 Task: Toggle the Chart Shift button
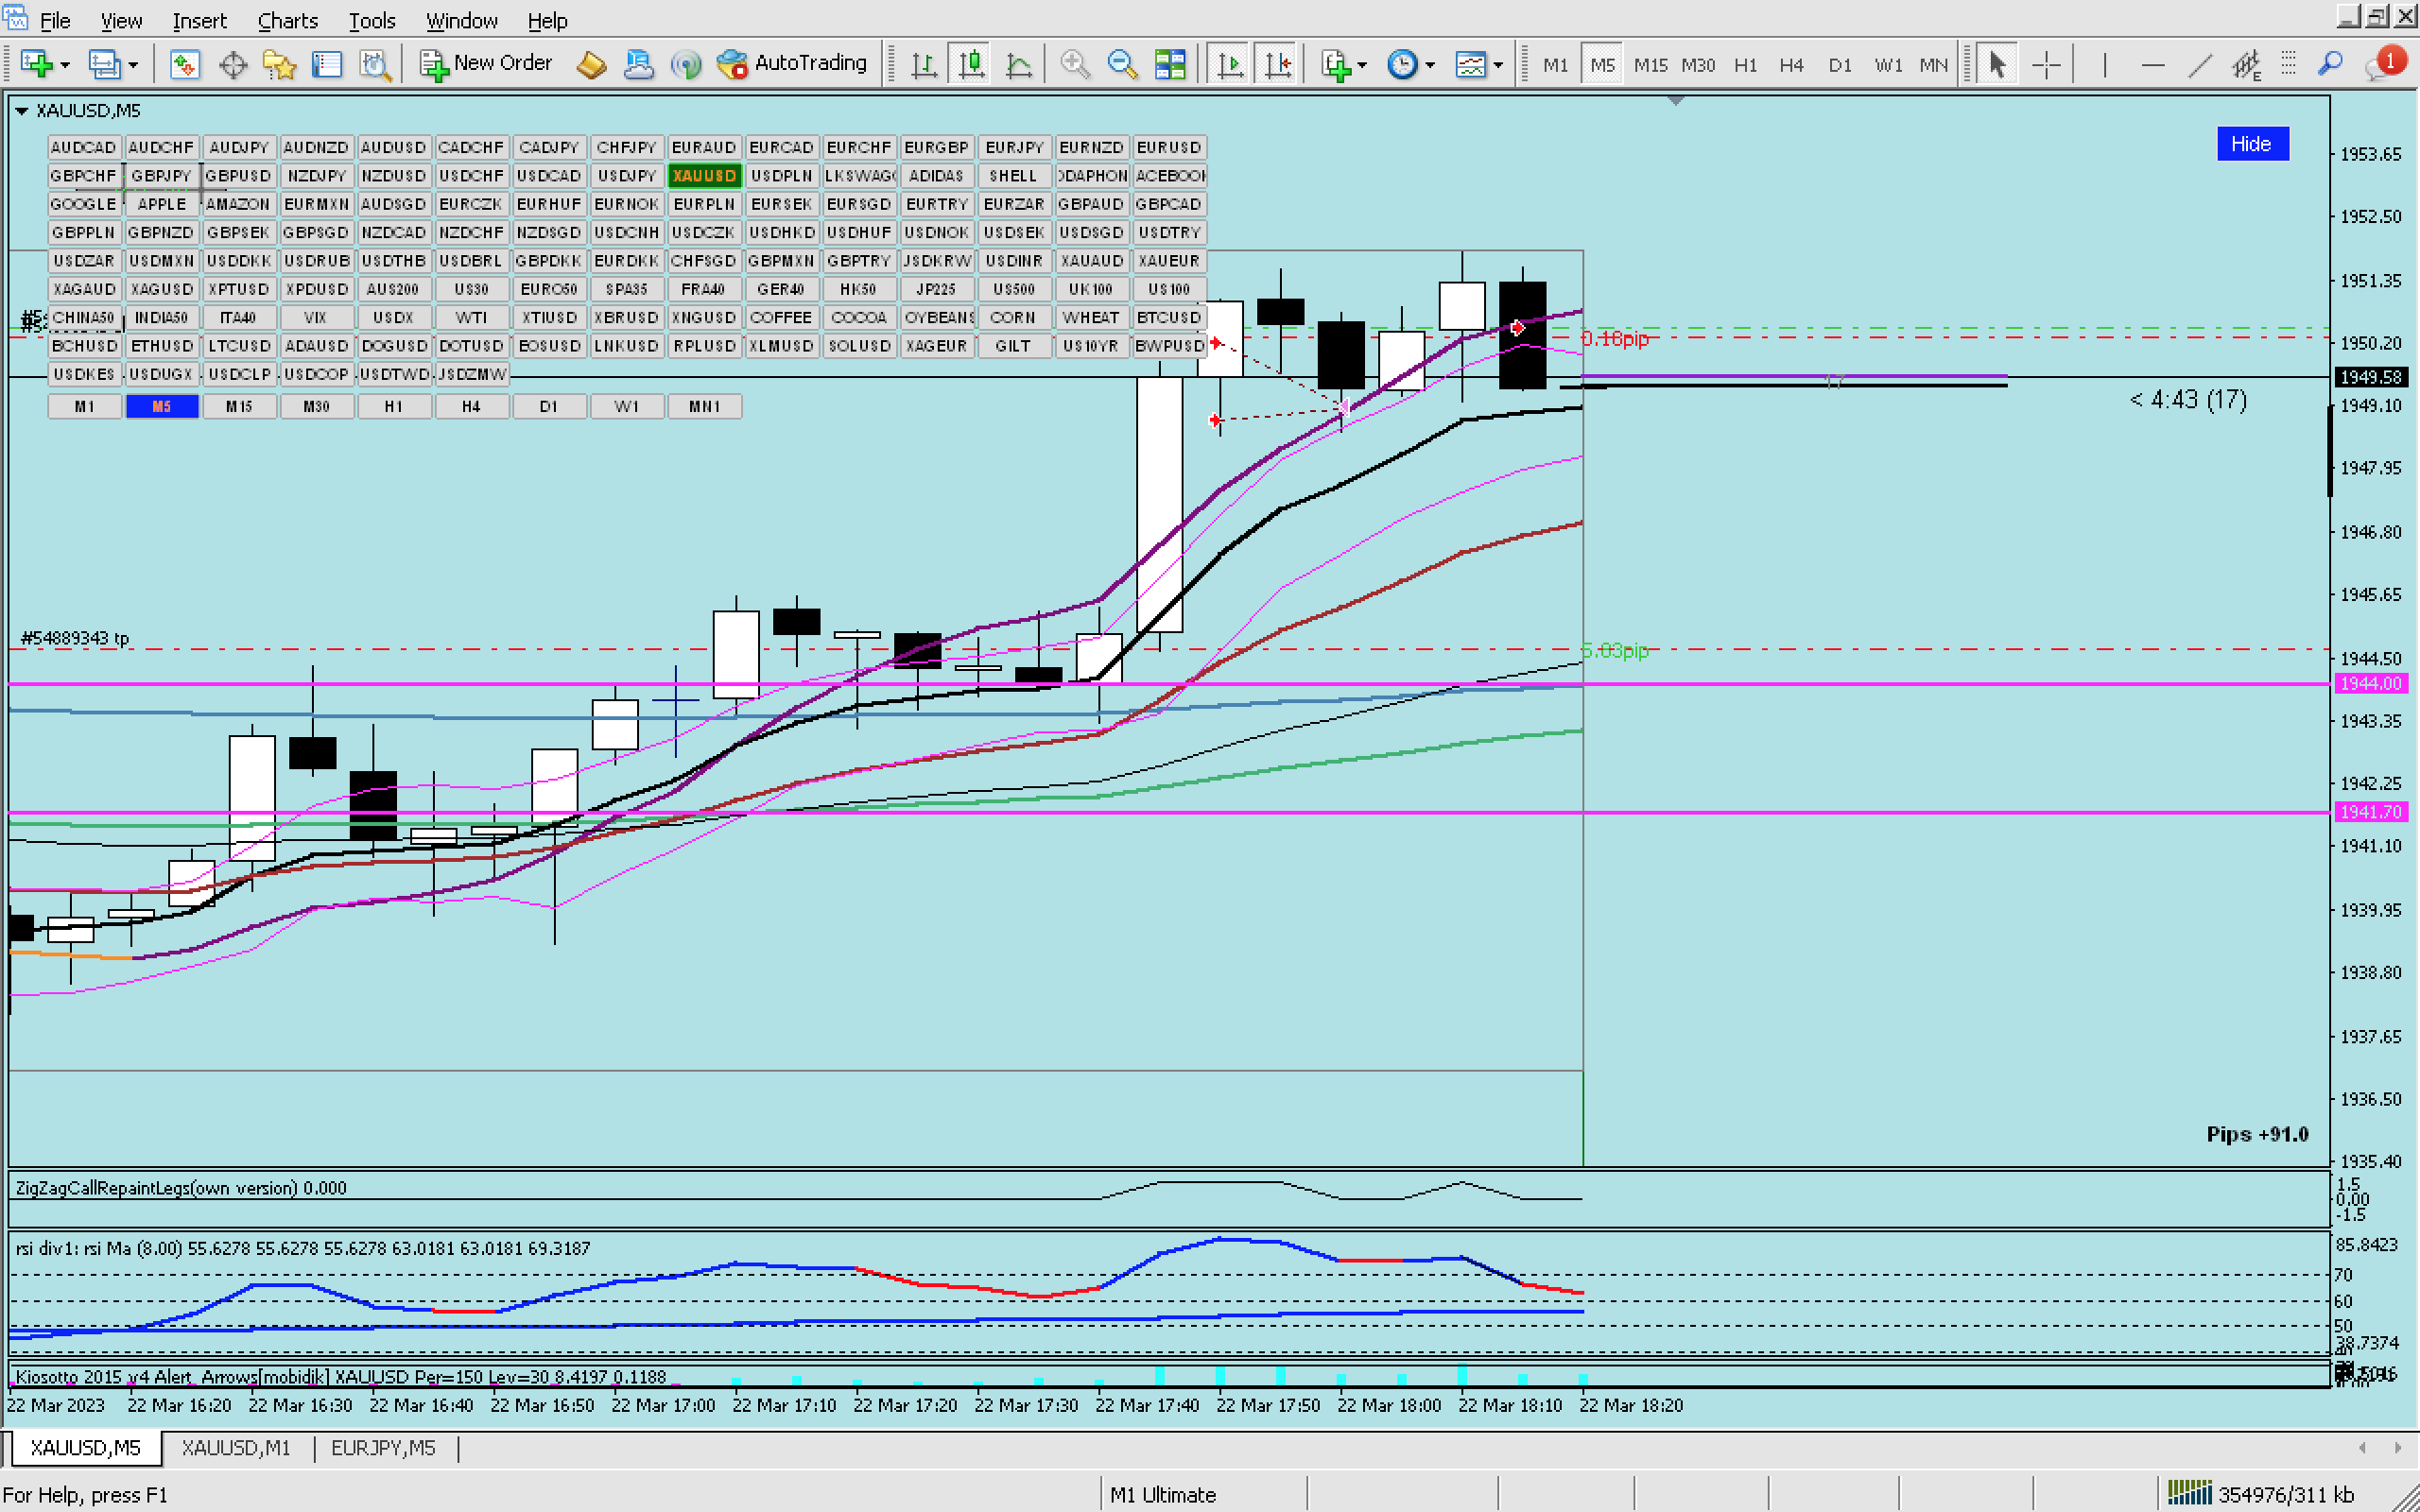[x=1278, y=65]
